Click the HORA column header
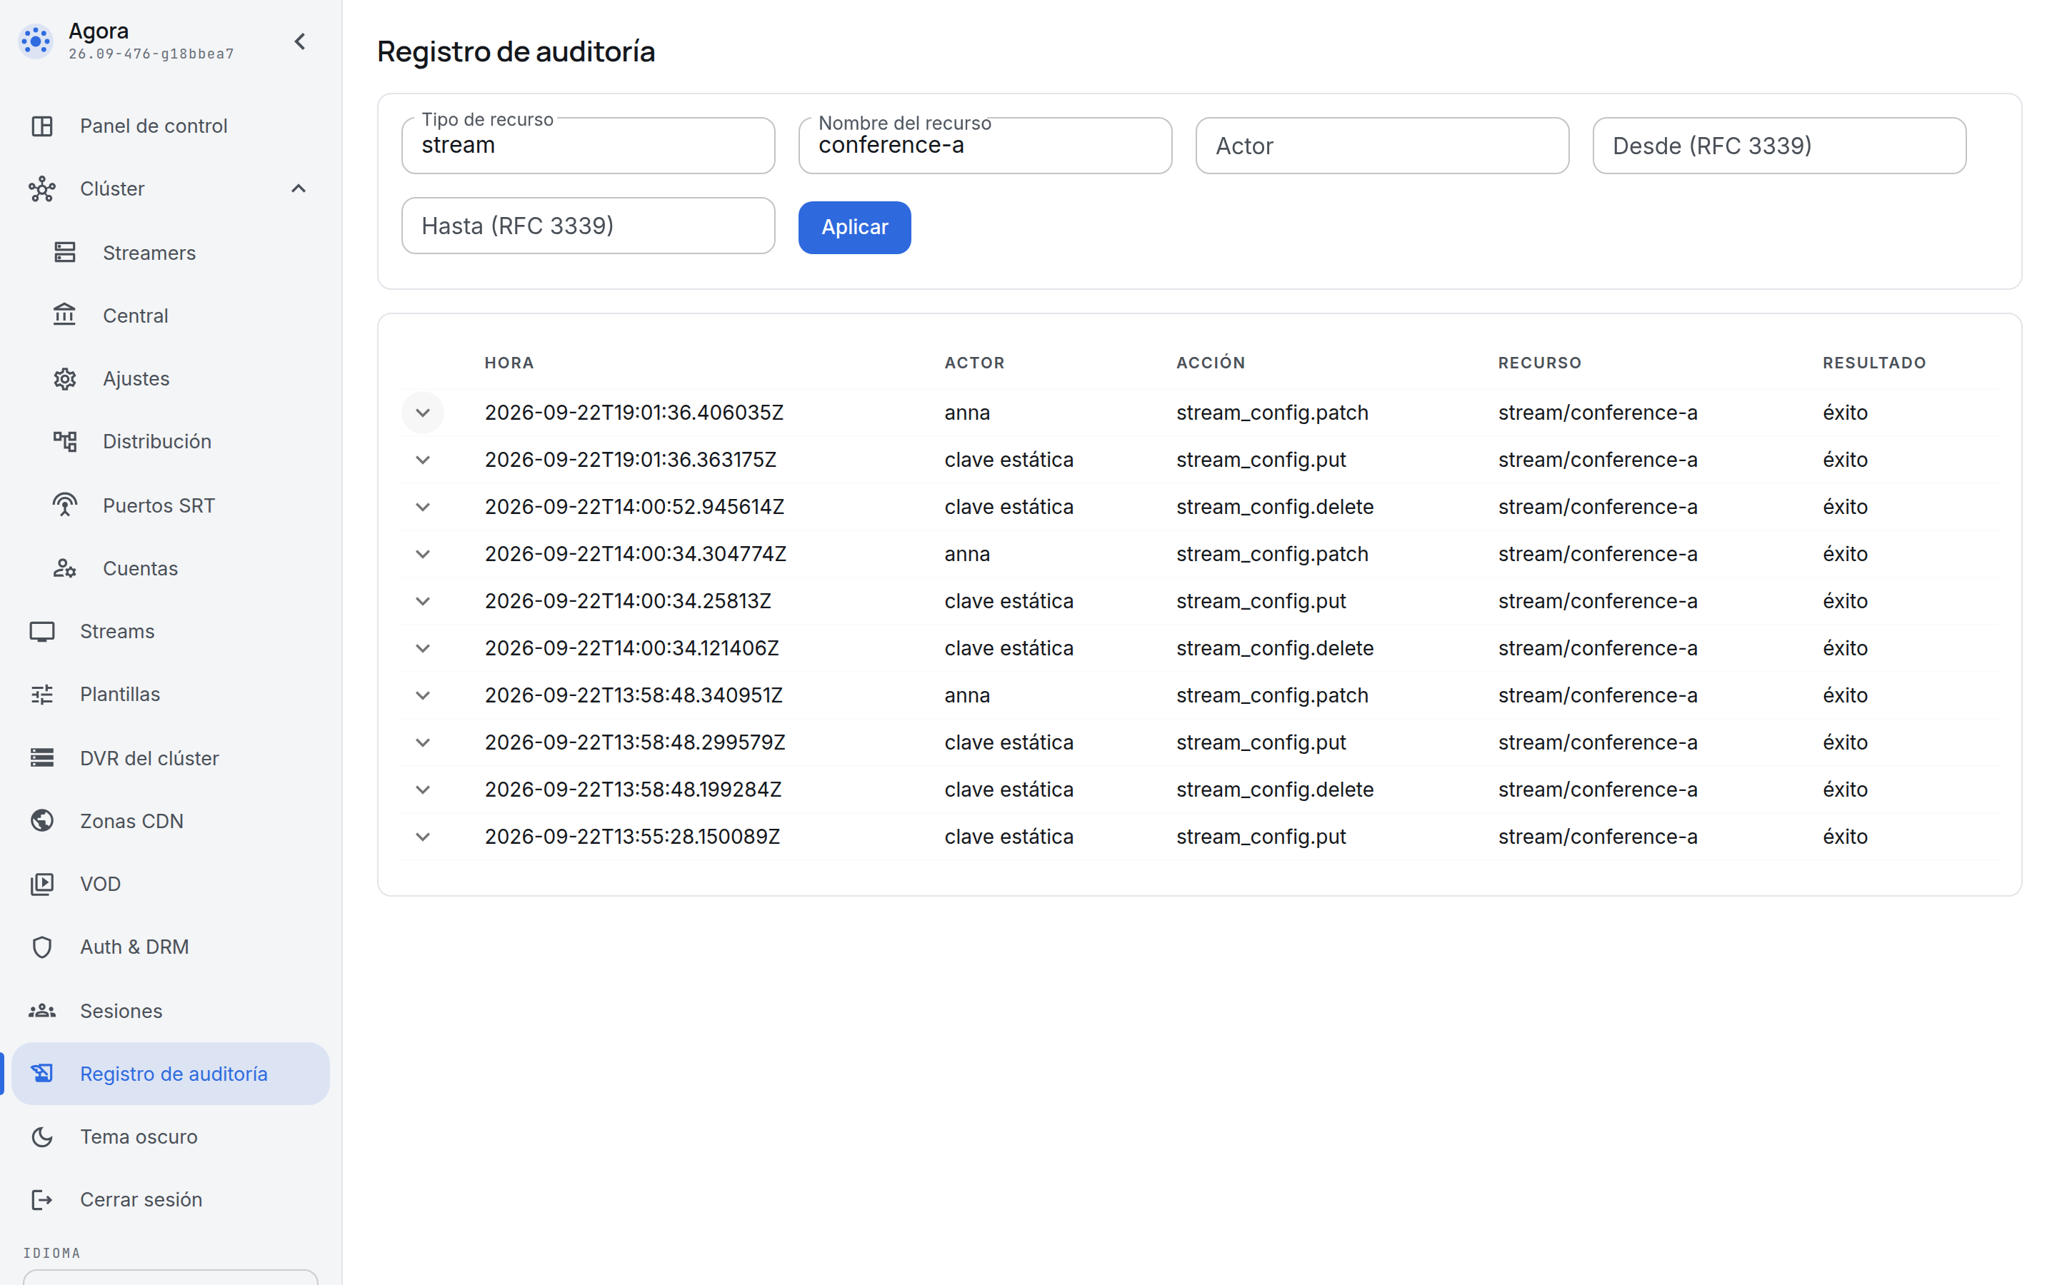The image size is (2057, 1285). 509,363
